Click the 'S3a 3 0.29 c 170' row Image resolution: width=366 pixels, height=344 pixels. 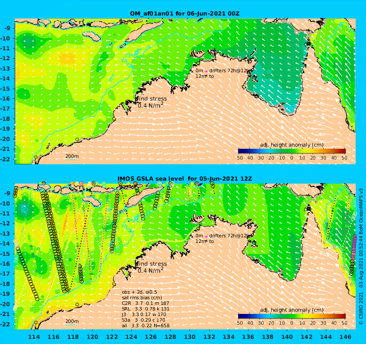coord(143,320)
